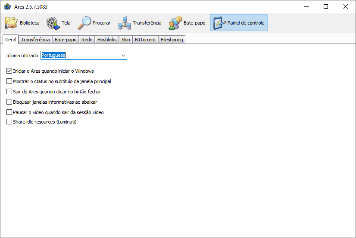
Task: Select the Painel de controle icon
Action: pyautogui.click(x=219, y=23)
